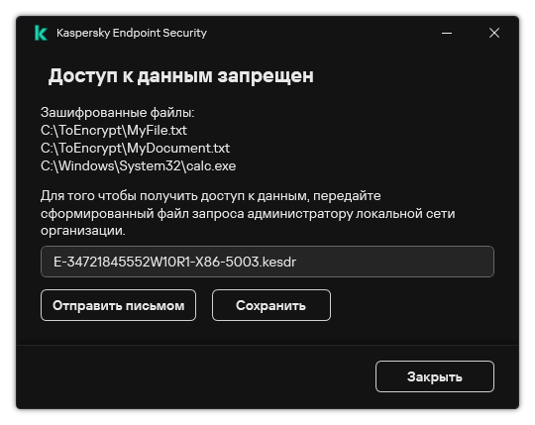
Task: Click the empty title bar area of the dialog
Action: point(321,33)
